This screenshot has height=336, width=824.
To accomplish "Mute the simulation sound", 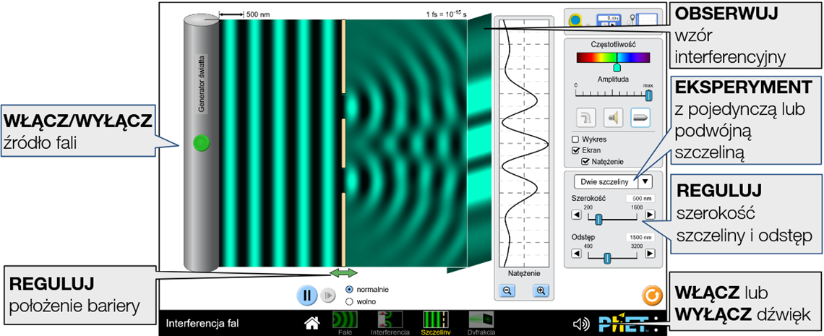I will (x=580, y=324).
